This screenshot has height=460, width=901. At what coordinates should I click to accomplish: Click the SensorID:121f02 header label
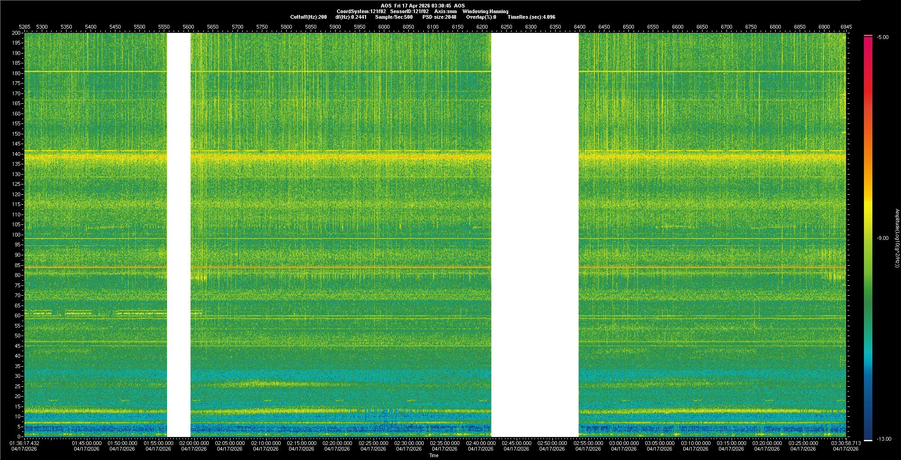[409, 11]
